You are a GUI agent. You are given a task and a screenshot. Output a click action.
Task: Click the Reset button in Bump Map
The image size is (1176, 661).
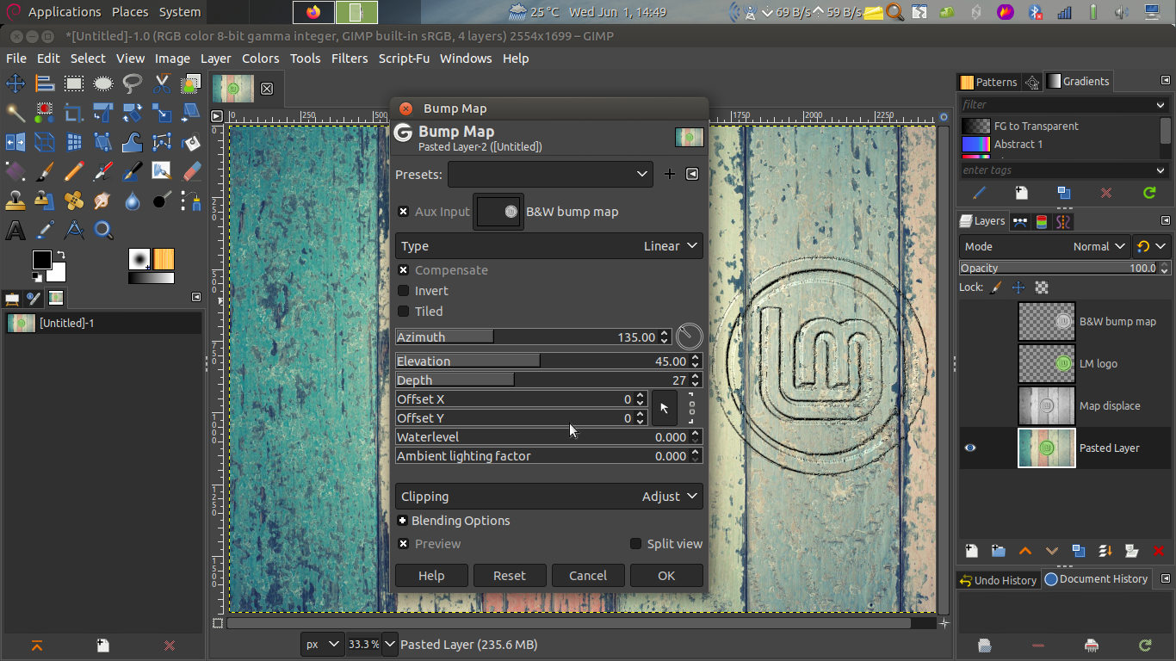509,576
